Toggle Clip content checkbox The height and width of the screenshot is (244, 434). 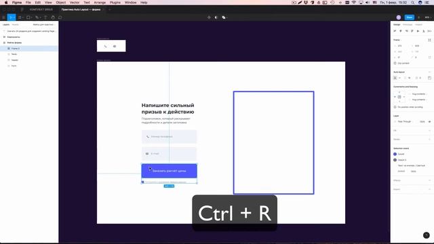click(x=395, y=63)
